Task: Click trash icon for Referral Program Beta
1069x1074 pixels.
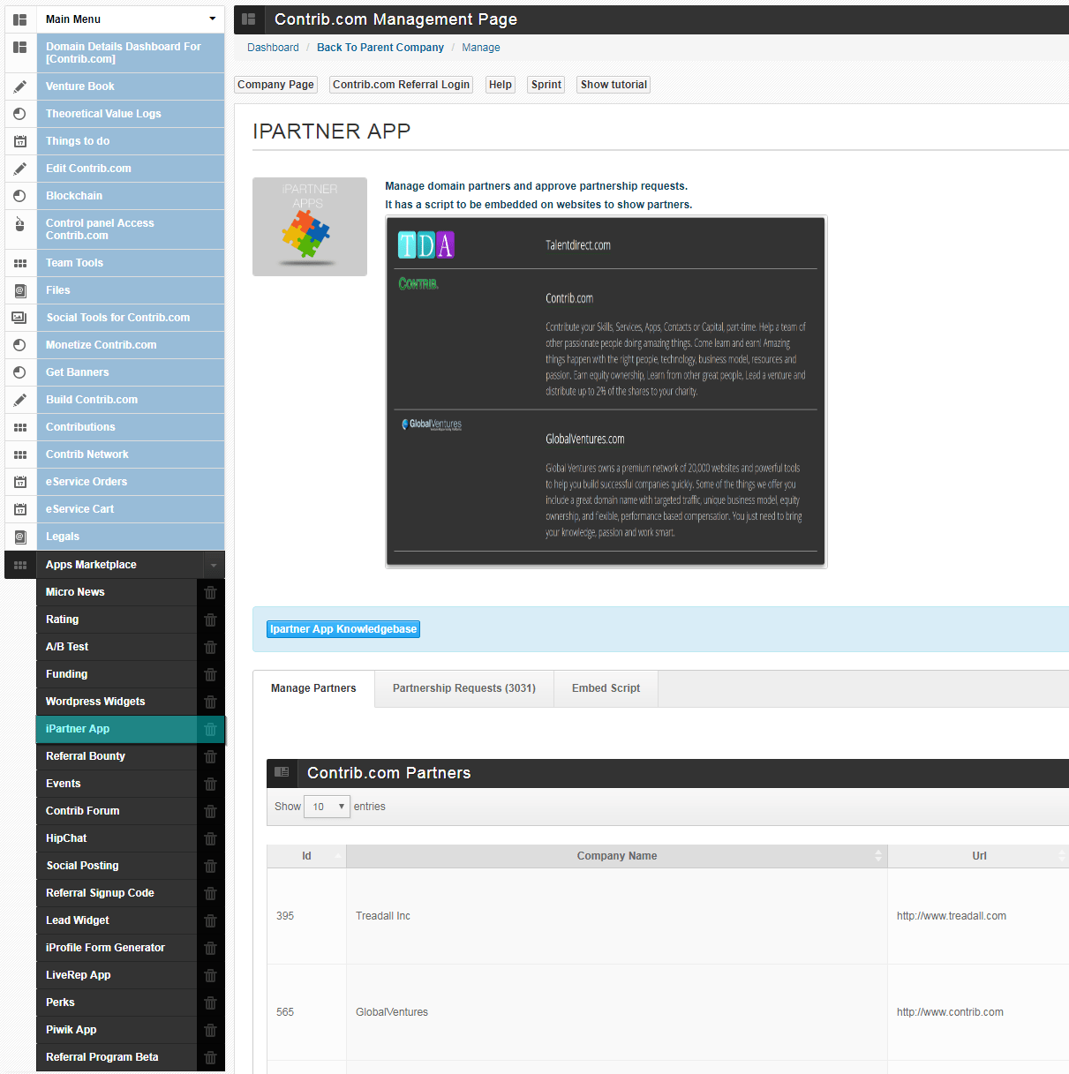Action: (210, 1057)
